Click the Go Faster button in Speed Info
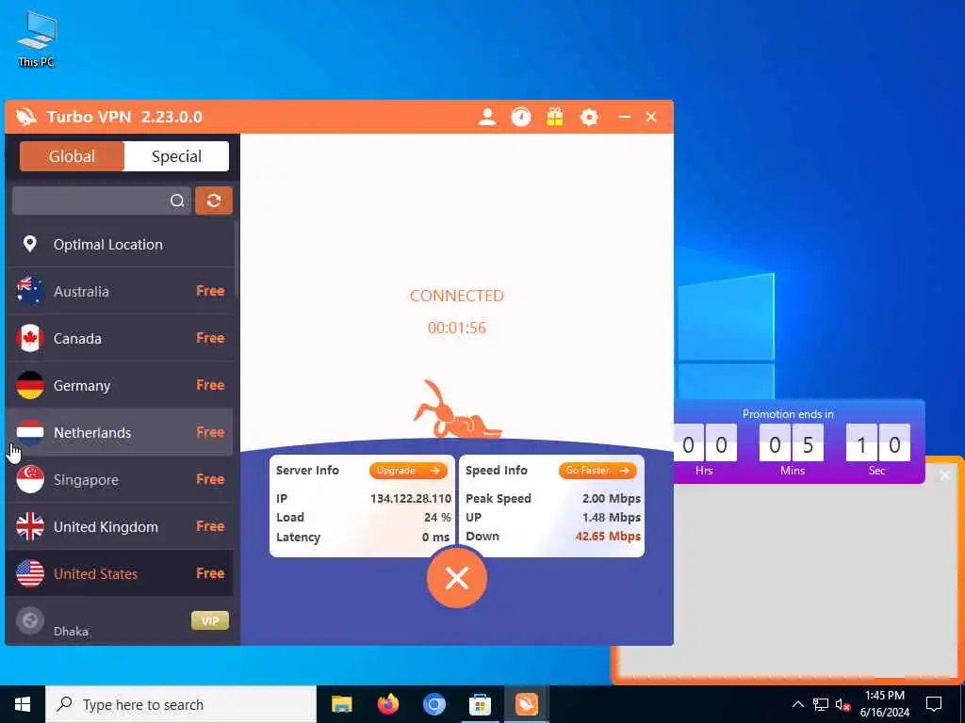The width and height of the screenshot is (965, 723). point(597,471)
